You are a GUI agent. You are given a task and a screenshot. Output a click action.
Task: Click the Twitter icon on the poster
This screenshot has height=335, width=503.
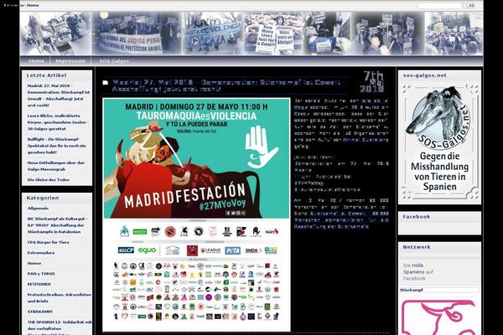[x=233, y=213]
